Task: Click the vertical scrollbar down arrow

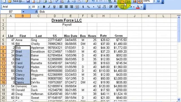Action: 179,99
